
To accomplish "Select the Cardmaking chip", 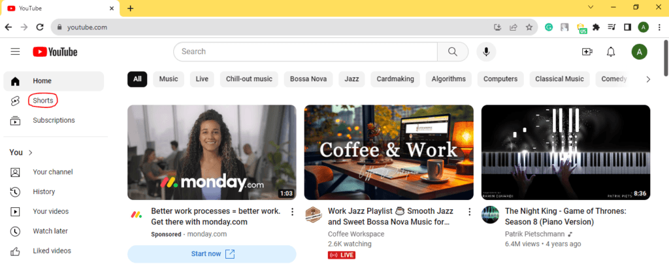I will click(x=395, y=79).
